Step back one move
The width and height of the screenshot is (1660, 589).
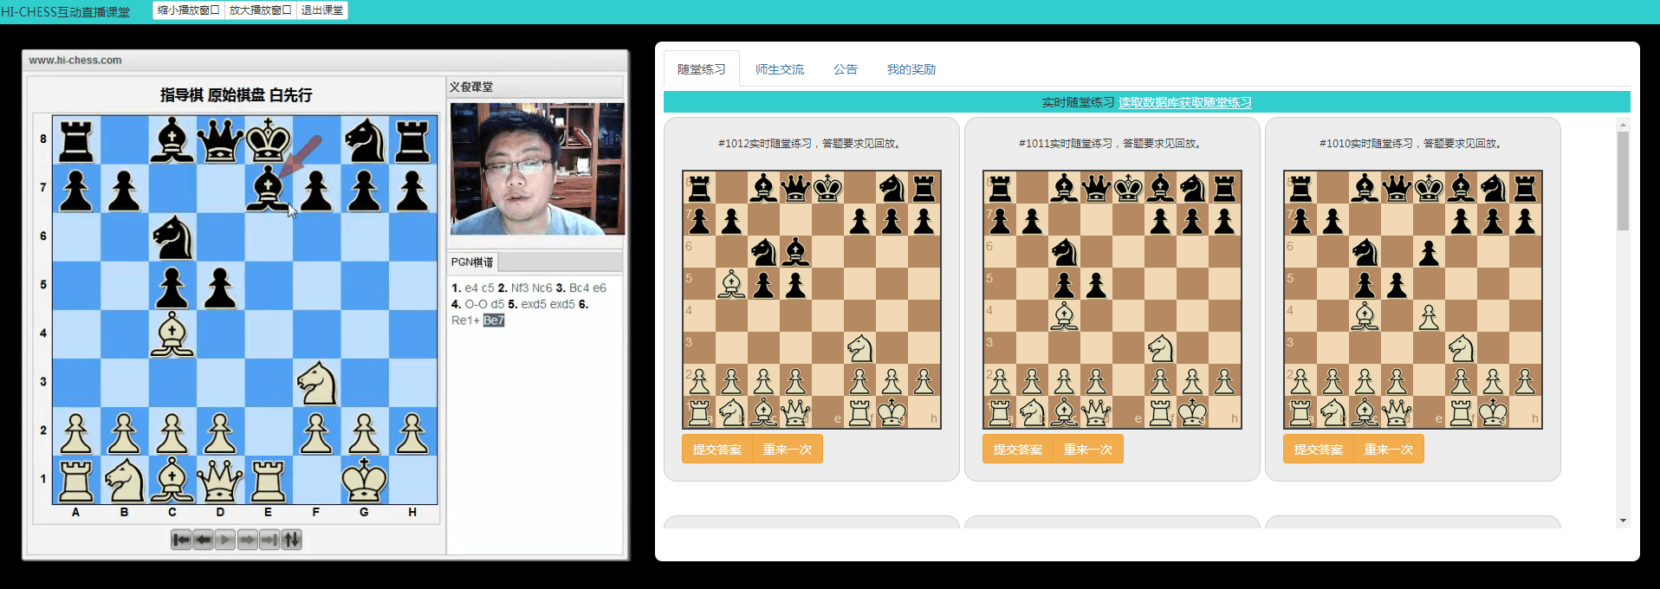coord(203,540)
